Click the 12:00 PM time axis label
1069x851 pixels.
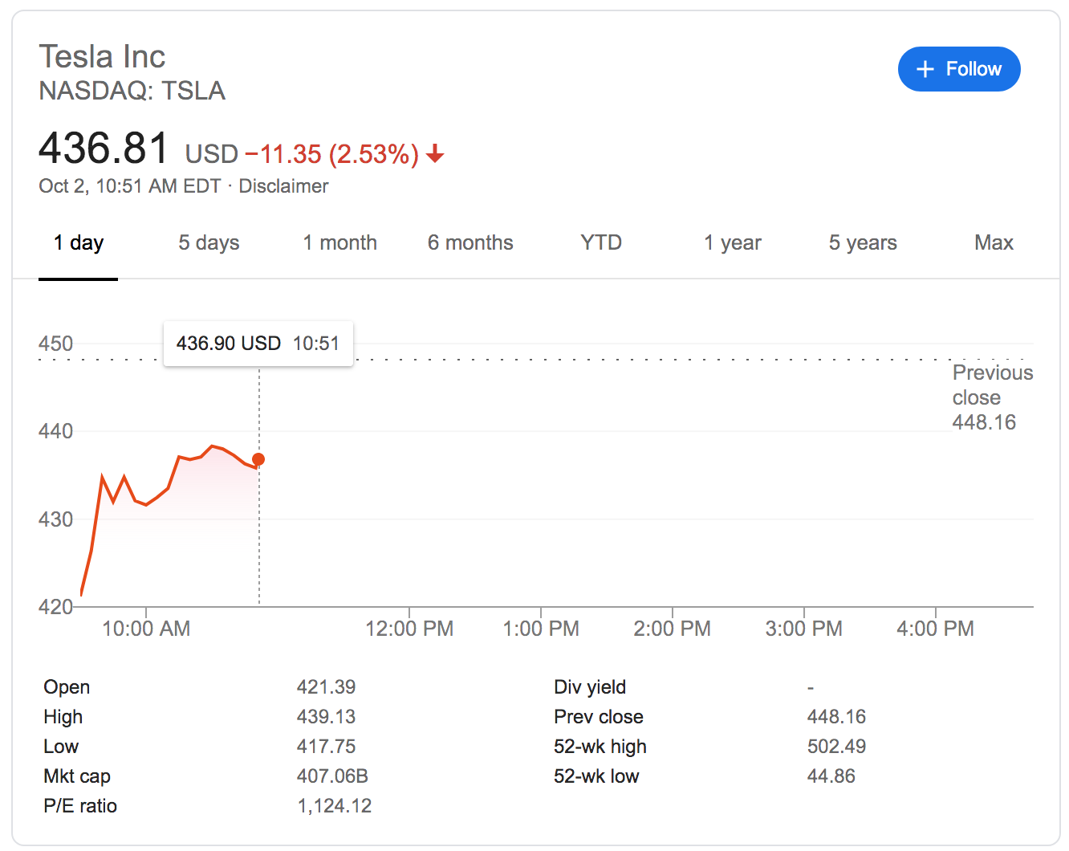[409, 629]
